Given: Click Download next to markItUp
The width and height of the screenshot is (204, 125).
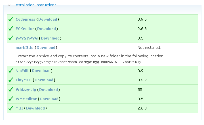Looking at the screenshot, I should coord(46,47).
